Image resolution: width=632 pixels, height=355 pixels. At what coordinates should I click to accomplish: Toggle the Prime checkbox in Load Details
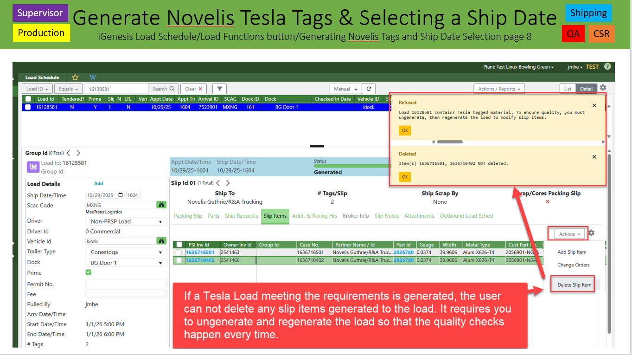click(89, 272)
